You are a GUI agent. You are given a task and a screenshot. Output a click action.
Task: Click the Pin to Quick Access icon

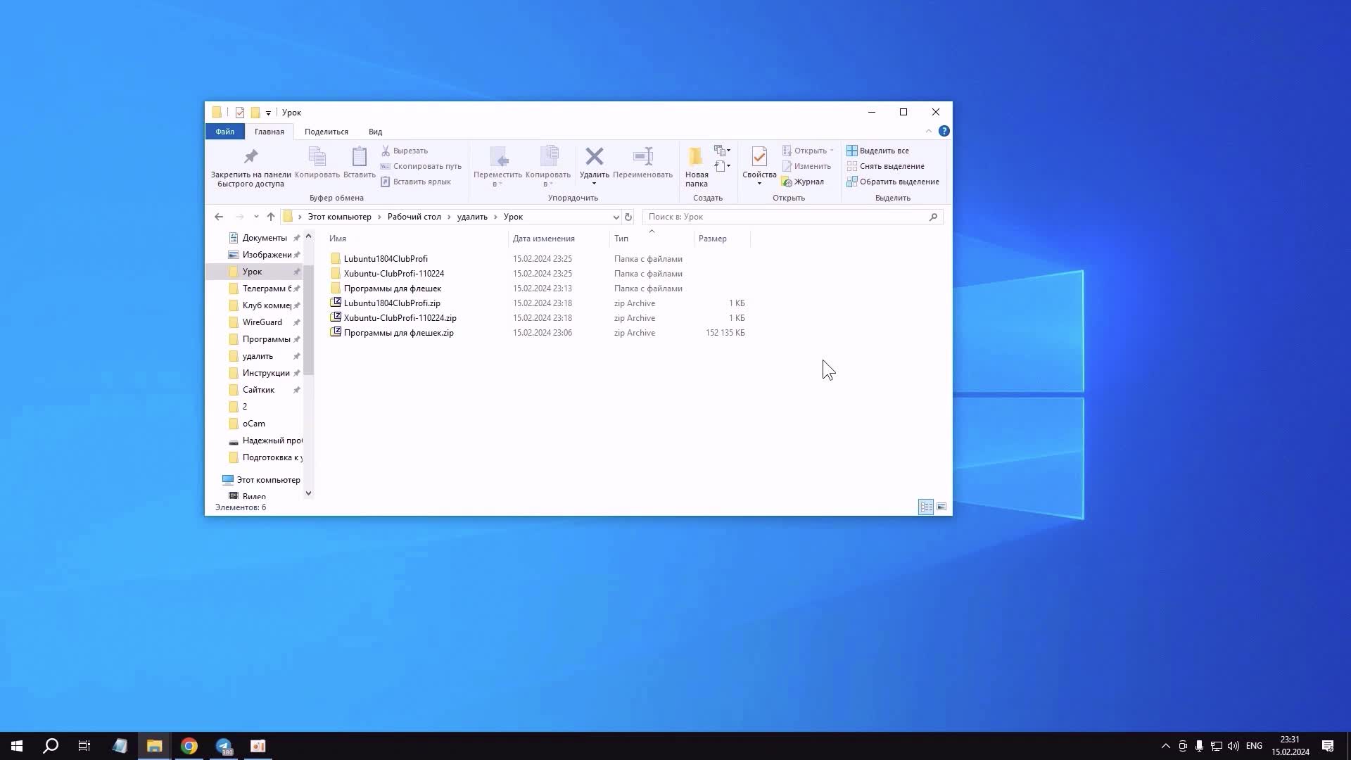pos(250,157)
